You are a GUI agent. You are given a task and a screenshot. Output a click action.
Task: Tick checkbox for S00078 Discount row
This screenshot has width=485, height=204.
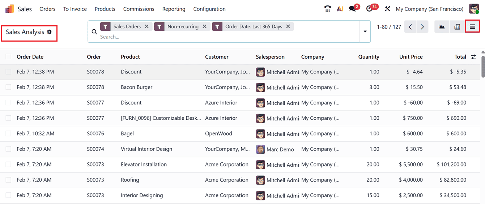pyautogui.click(x=8, y=72)
